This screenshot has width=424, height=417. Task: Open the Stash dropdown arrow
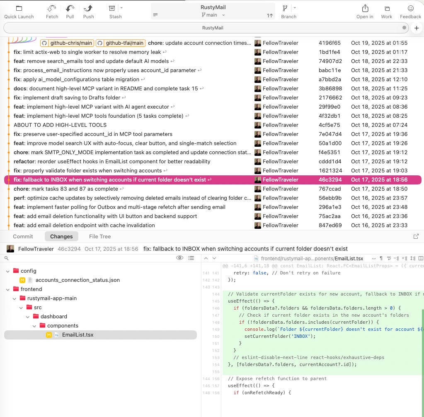point(121,8)
